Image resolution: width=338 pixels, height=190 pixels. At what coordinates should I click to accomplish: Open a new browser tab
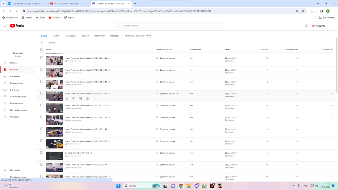click(x=135, y=4)
